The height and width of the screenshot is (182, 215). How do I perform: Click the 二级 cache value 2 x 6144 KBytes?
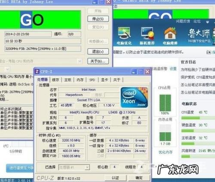(119, 151)
